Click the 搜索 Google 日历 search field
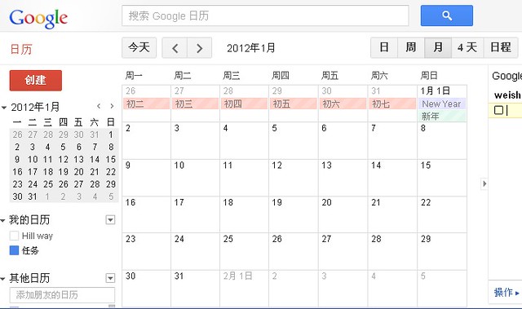 265,15
